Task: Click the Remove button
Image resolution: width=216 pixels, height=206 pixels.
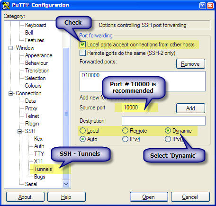Action: pyautogui.click(x=190, y=64)
